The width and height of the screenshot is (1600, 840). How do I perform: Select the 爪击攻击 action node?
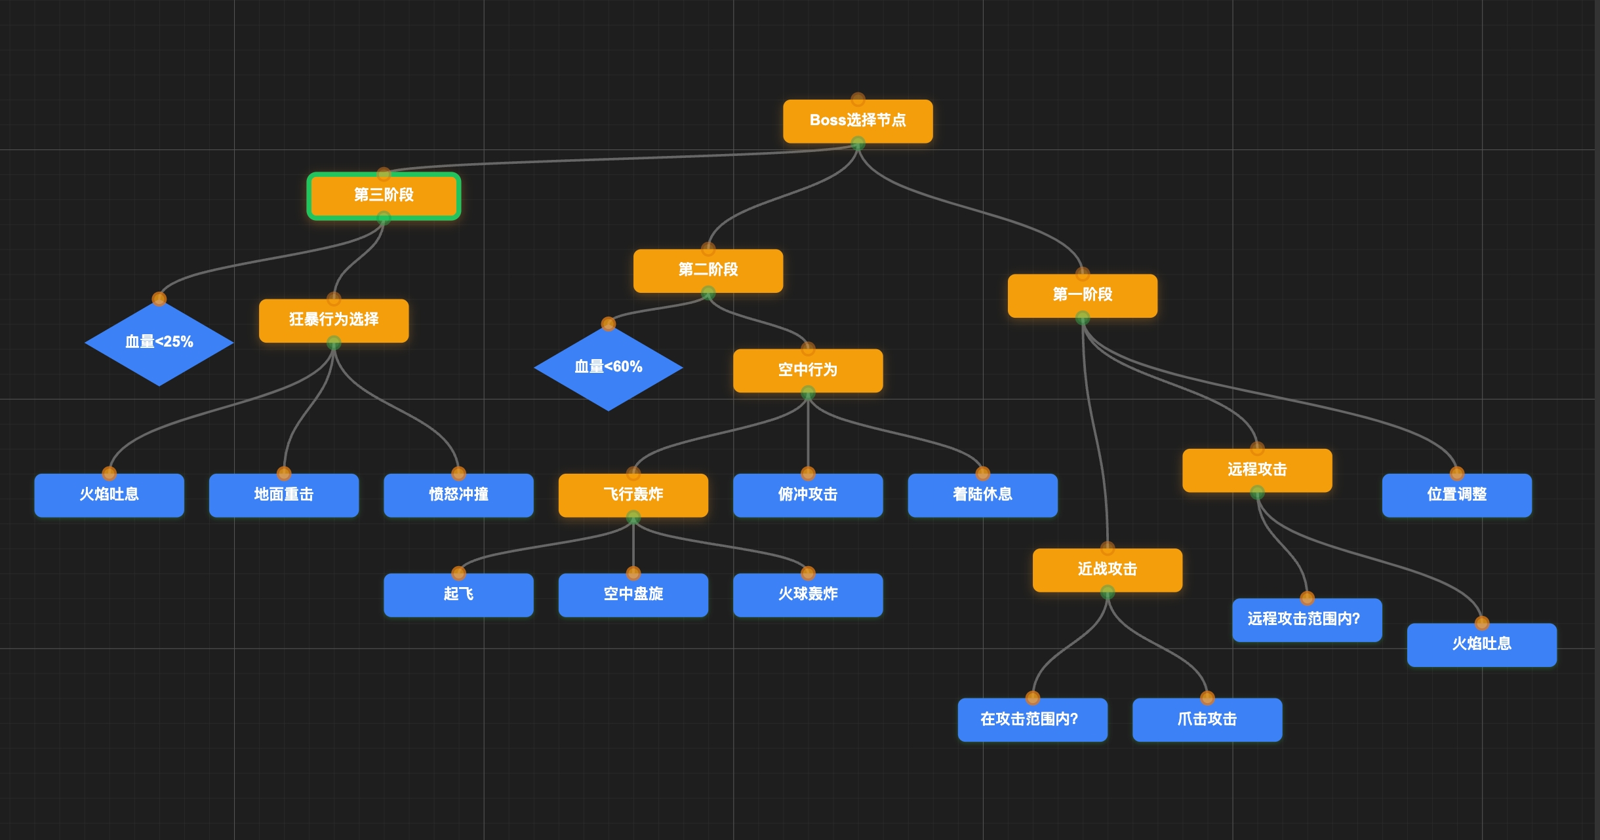pyautogui.click(x=1207, y=719)
